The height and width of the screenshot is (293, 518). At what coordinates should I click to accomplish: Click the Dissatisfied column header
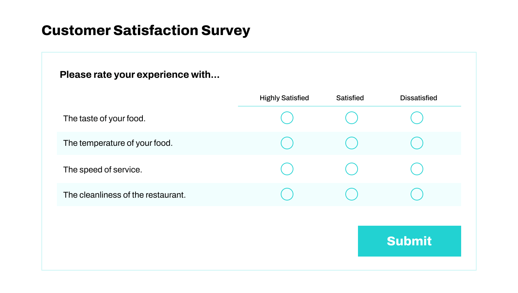pyautogui.click(x=418, y=98)
